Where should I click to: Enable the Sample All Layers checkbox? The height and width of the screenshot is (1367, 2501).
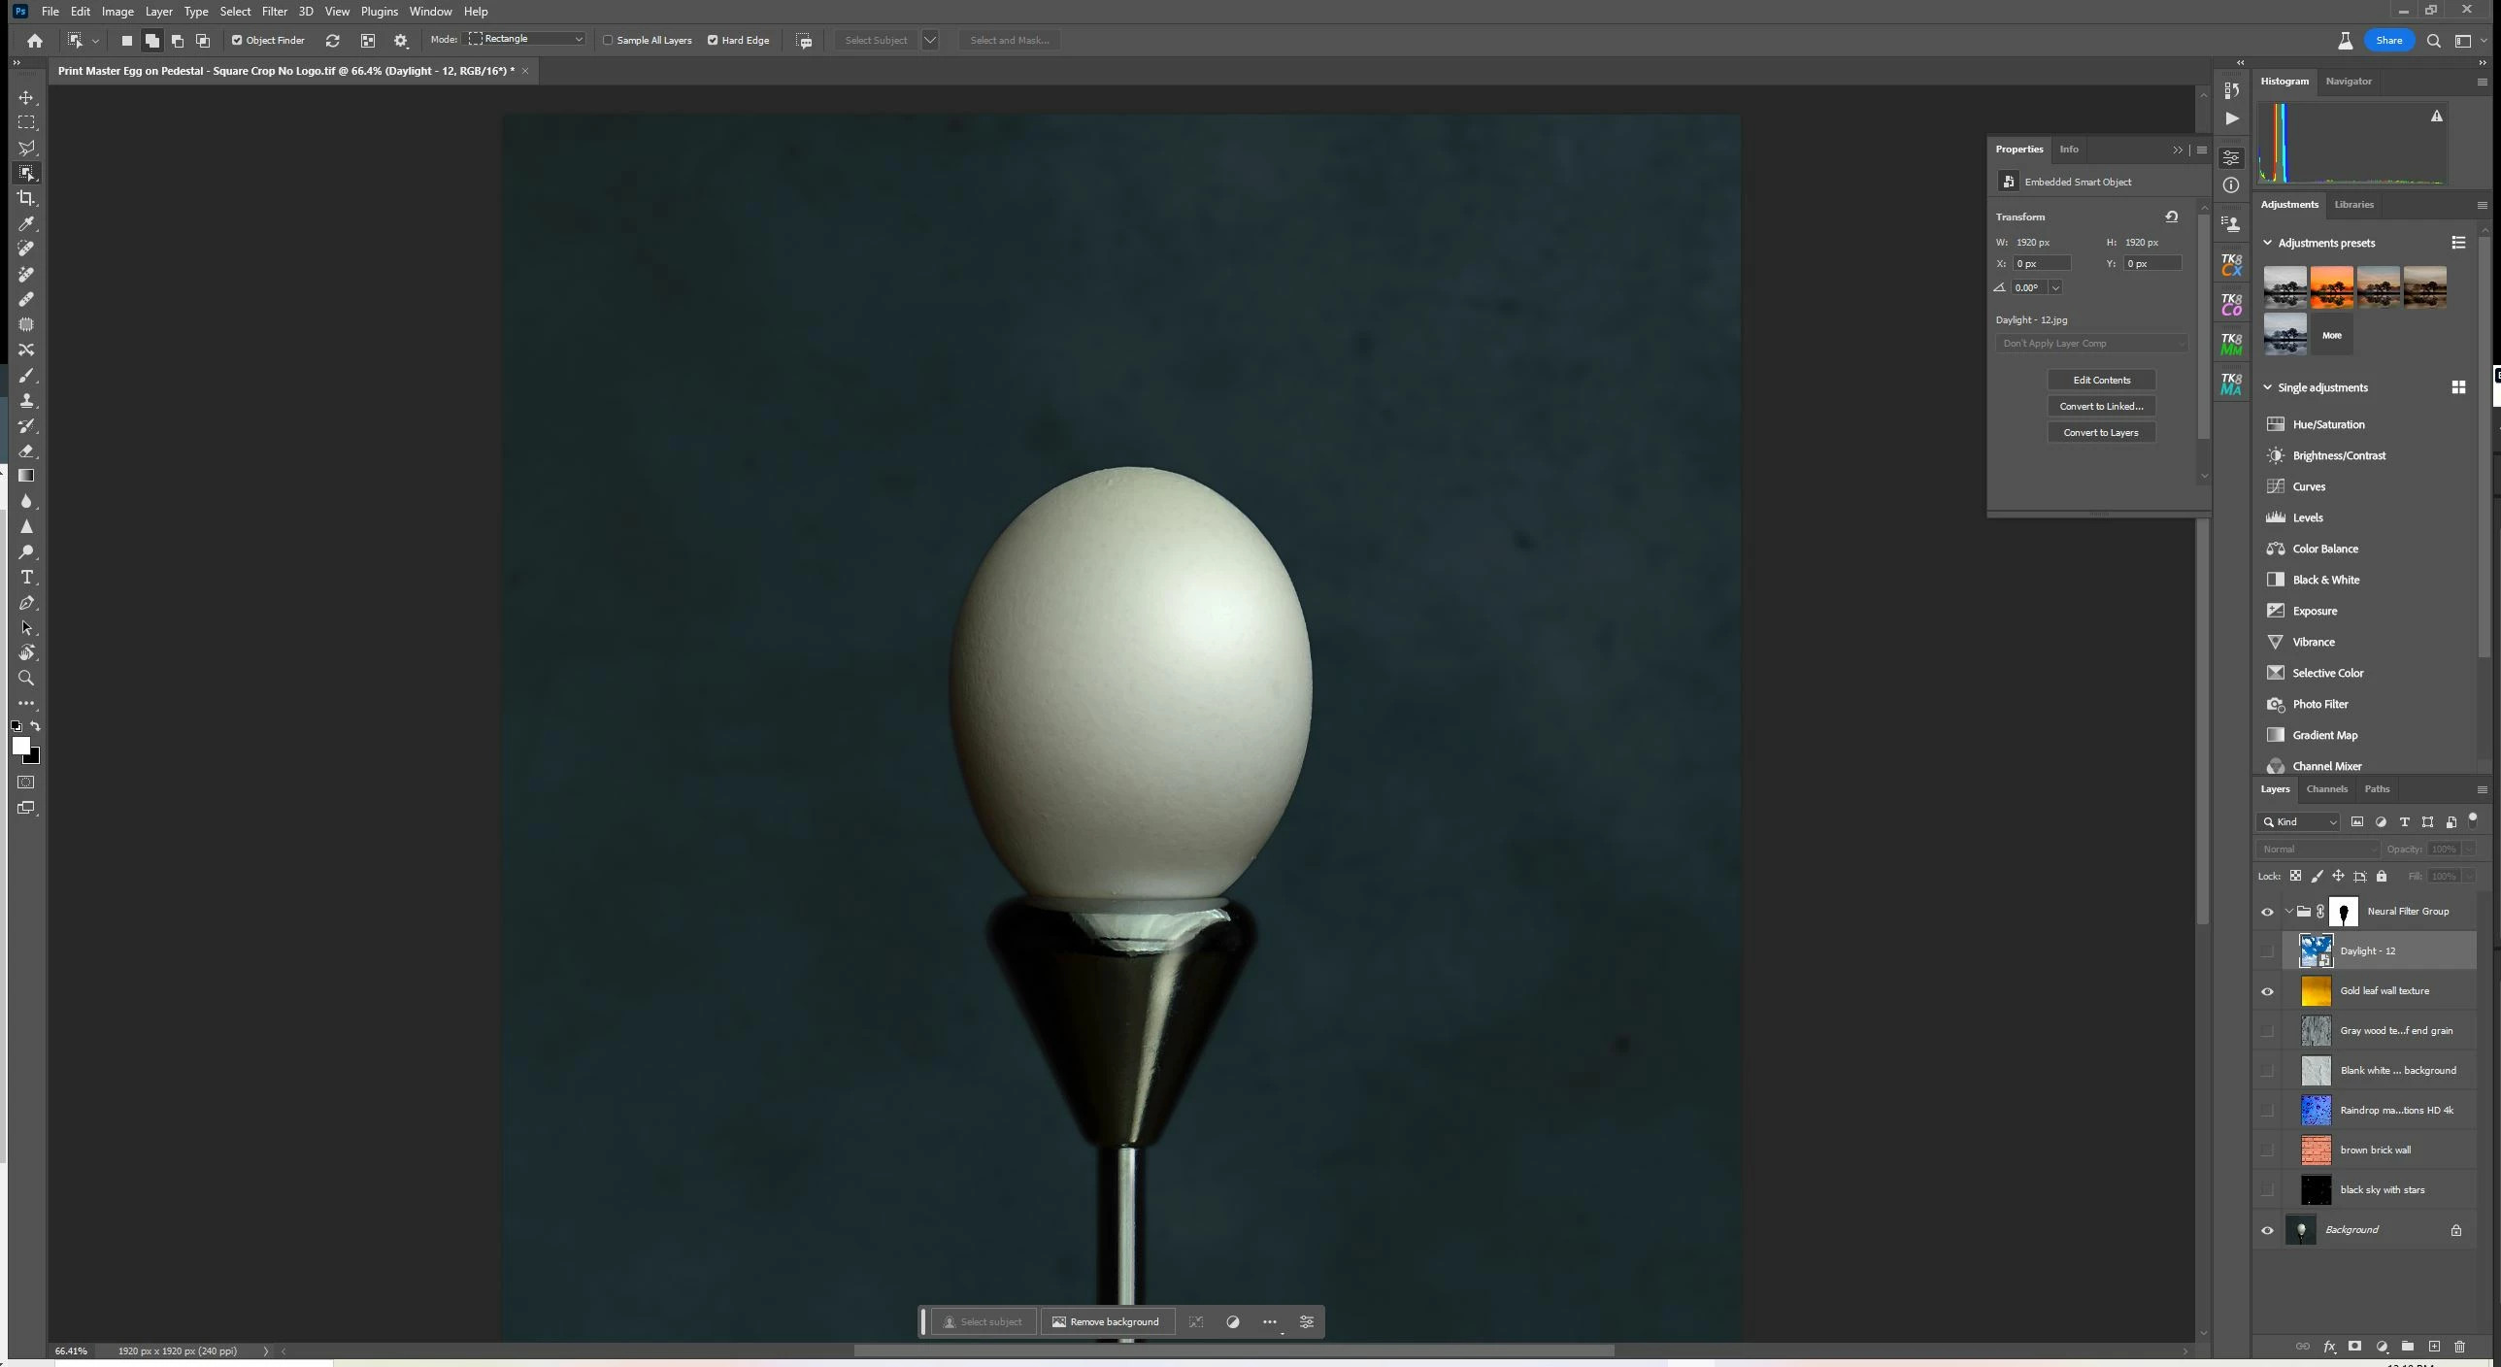(609, 40)
